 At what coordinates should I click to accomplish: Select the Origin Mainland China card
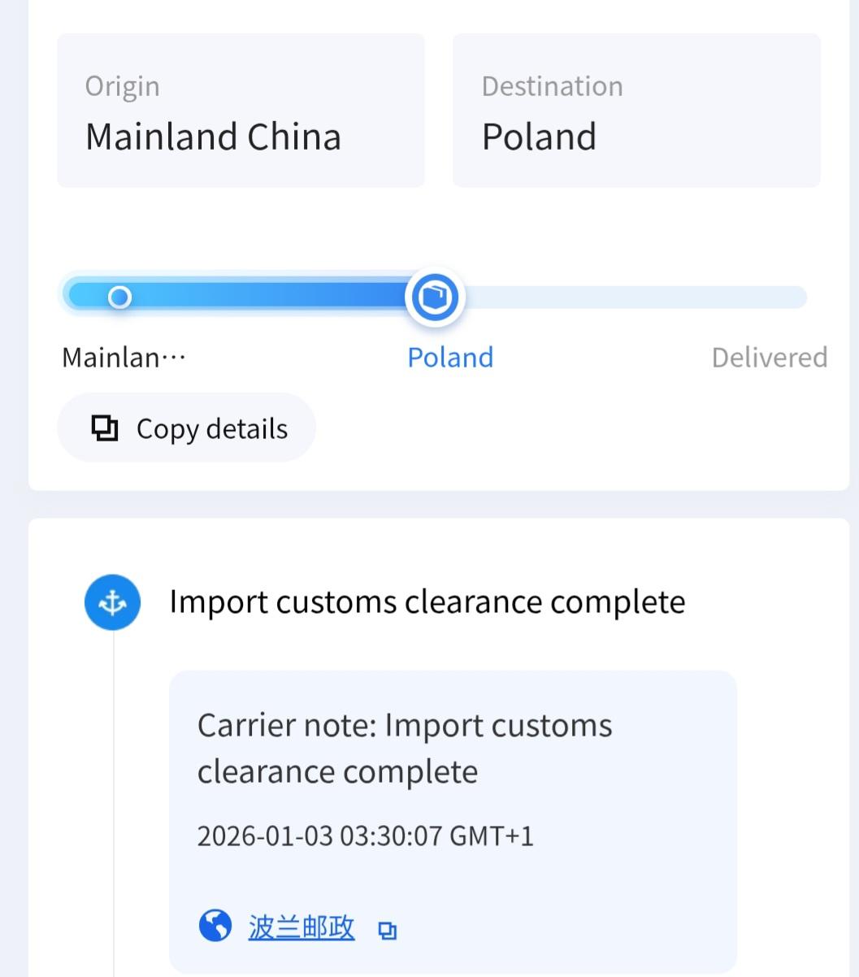click(x=241, y=111)
